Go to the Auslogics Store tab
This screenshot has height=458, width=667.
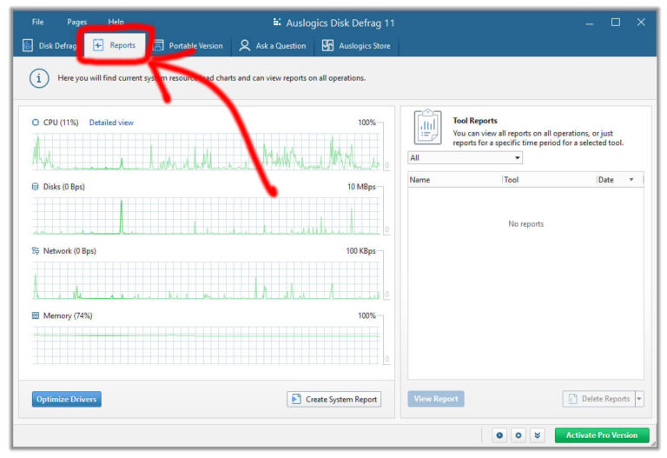(x=356, y=45)
